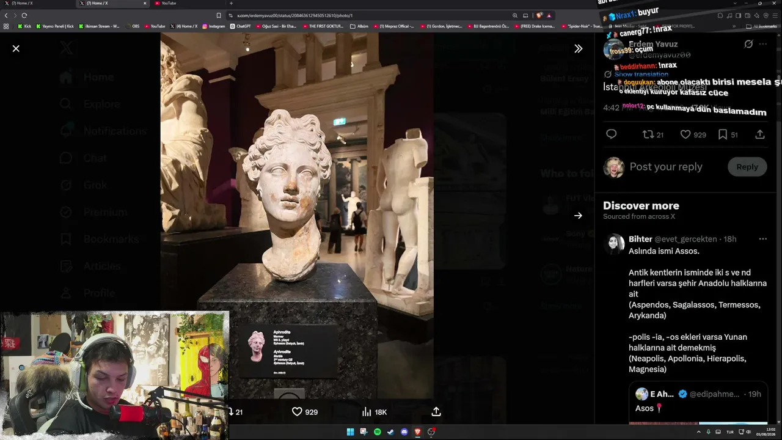Open Discord from the taskbar

tap(404, 432)
